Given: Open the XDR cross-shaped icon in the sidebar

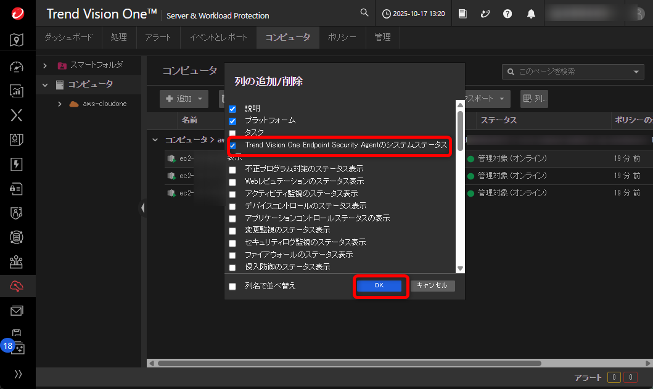Looking at the screenshot, I should tap(17, 115).
